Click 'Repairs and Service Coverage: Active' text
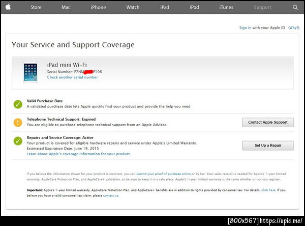 click(60, 137)
